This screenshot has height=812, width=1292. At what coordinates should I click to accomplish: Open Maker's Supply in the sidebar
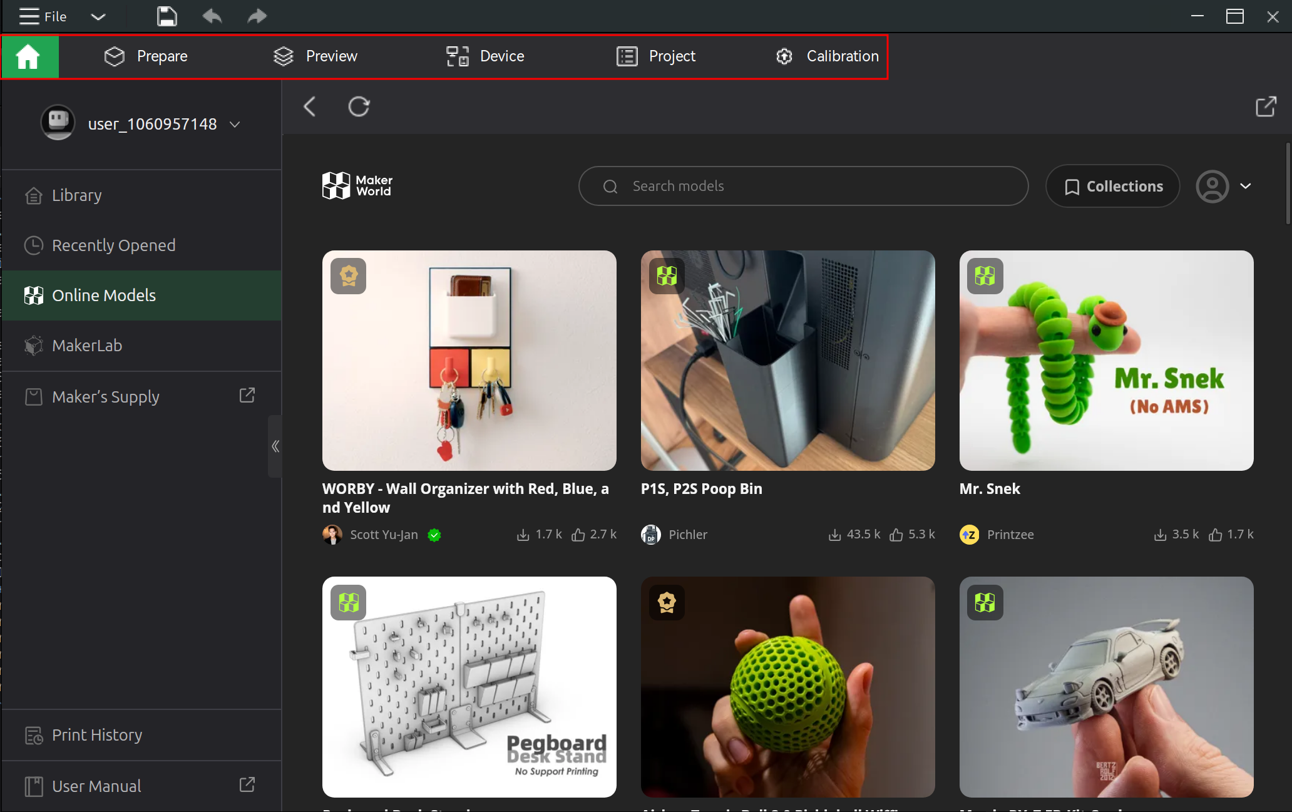click(141, 397)
